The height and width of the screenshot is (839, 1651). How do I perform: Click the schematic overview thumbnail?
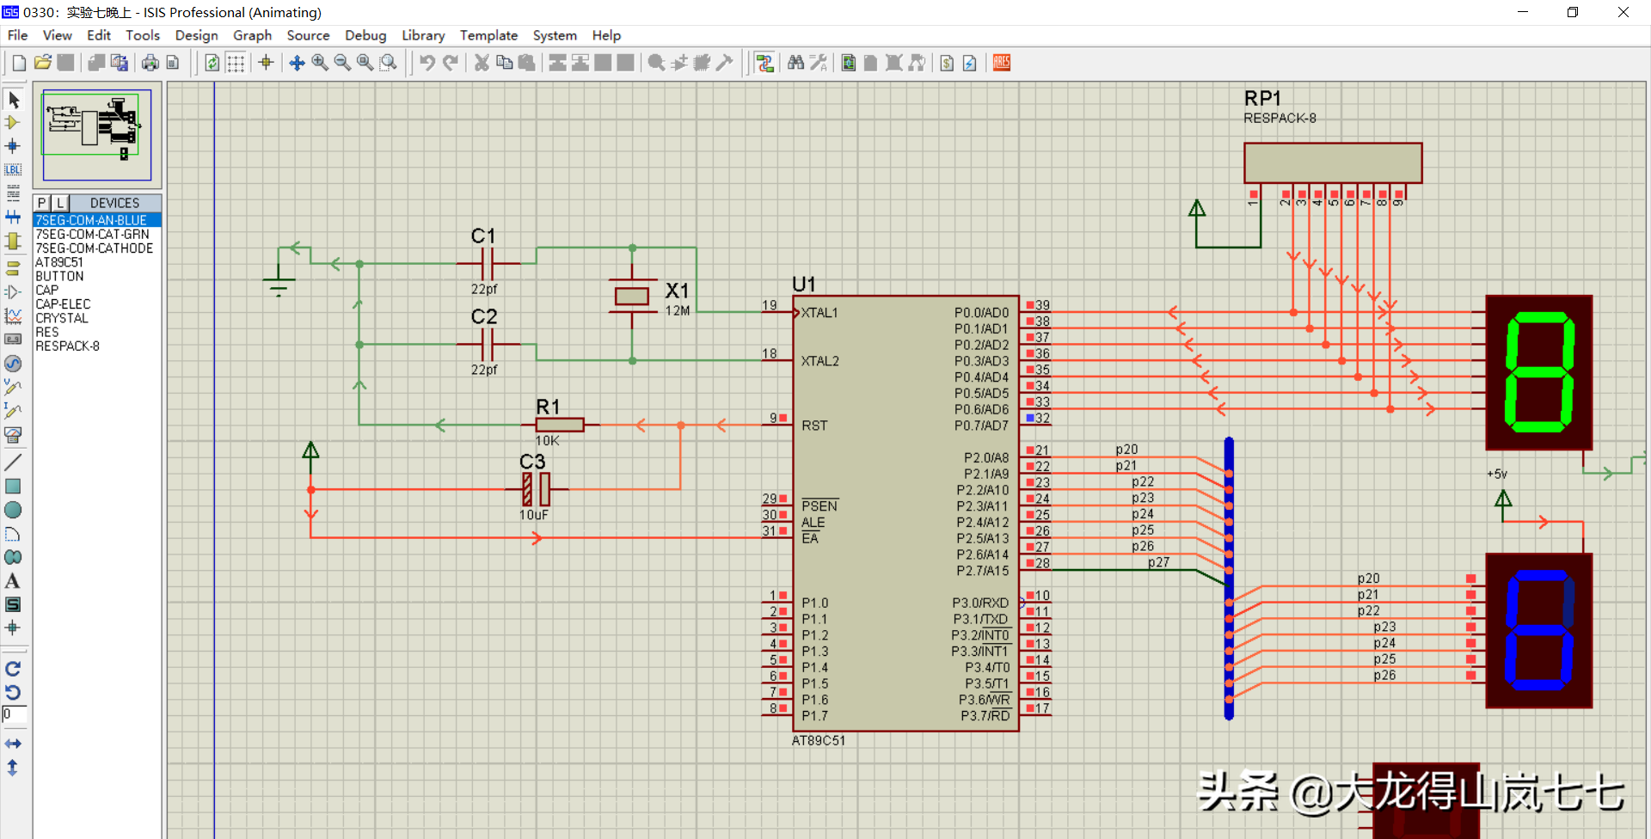pos(97,135)
